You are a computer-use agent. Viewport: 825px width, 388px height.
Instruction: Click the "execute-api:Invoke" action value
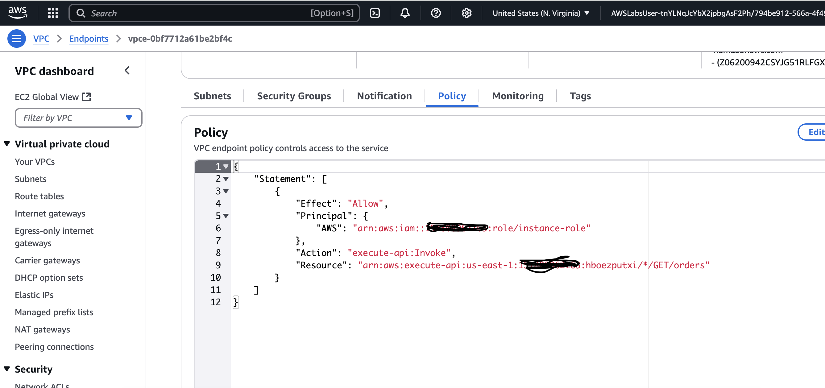pyautogui.click(x=399, y=253)
